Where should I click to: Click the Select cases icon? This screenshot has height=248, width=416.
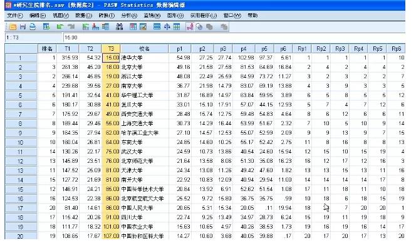(x=177, y=27)
